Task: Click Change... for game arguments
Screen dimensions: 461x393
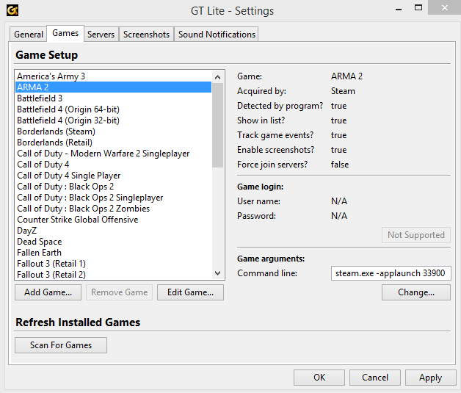Action: 416,292
